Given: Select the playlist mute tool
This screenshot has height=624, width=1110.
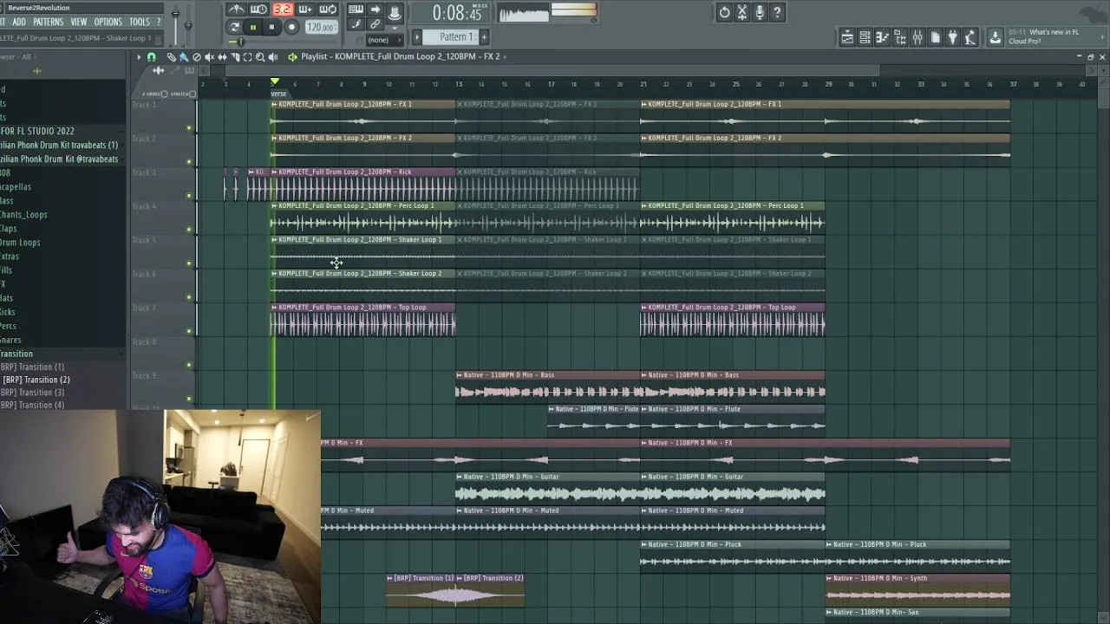Looking at the screenshot, I should click(x=209, y=56).
